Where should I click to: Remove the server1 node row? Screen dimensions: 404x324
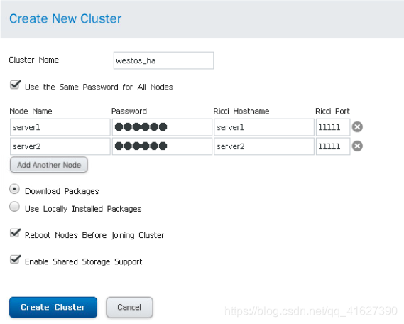[x=357, y=127]
